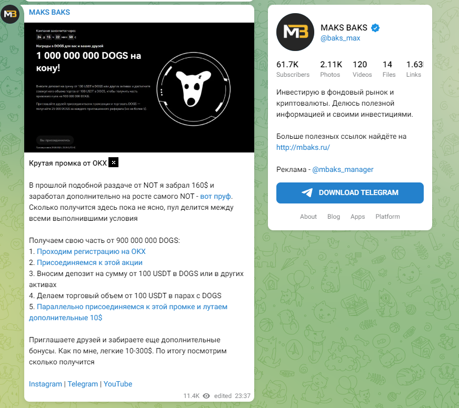This screenshot has width=459, height=408.
Task: Open the 'Присоединяемся к этой акции' link
Action: point(89,263)
